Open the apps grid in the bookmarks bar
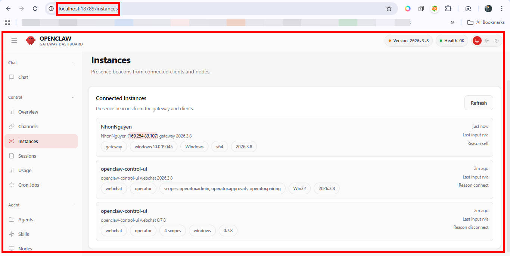 click(x=7, y=22)
